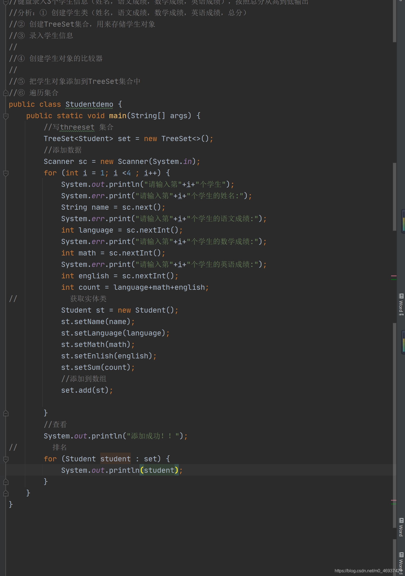Click the 'st.setName(name);' line
Viewport: 405px width, 576px height.
coord(98,322)
